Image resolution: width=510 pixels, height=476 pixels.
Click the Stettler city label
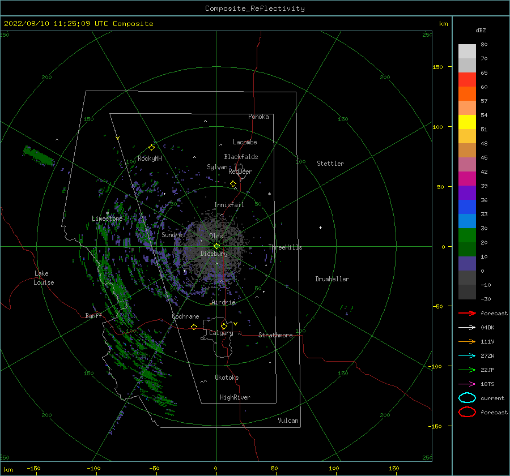coord(330,164)
